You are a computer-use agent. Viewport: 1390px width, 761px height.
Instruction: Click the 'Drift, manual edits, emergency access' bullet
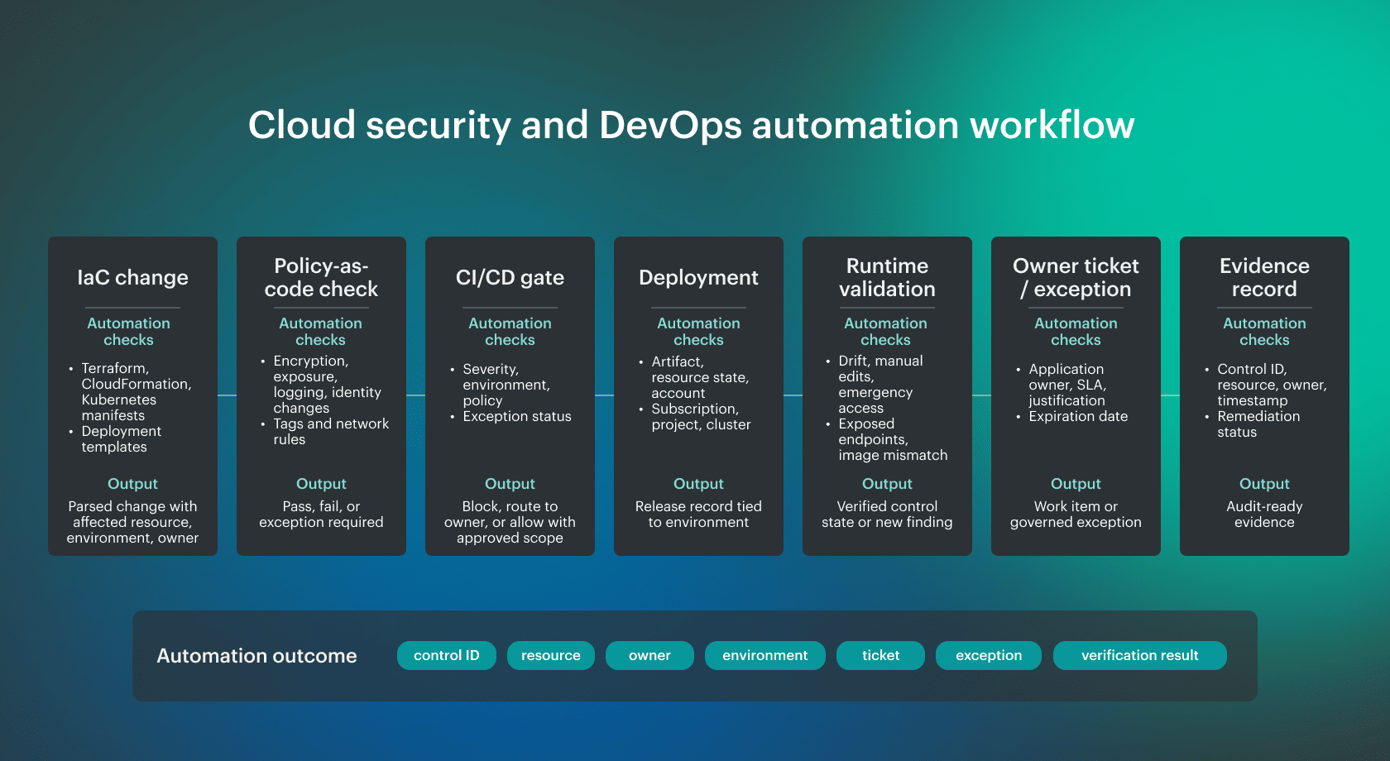875,385
